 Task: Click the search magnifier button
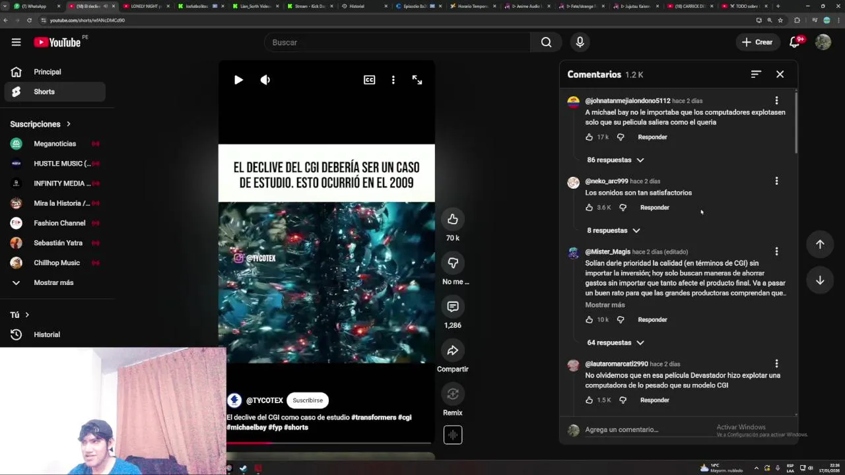tap(546, 42)
